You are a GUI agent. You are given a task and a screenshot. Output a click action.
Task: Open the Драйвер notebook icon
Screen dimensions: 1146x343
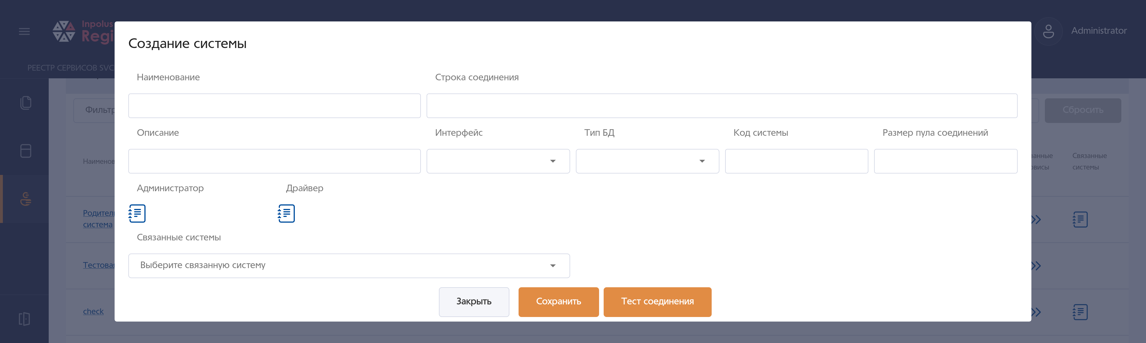click(286, 214)
